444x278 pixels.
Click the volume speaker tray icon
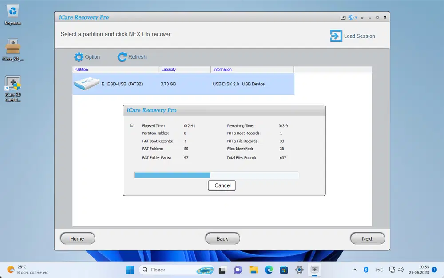[x=400, y=270]
